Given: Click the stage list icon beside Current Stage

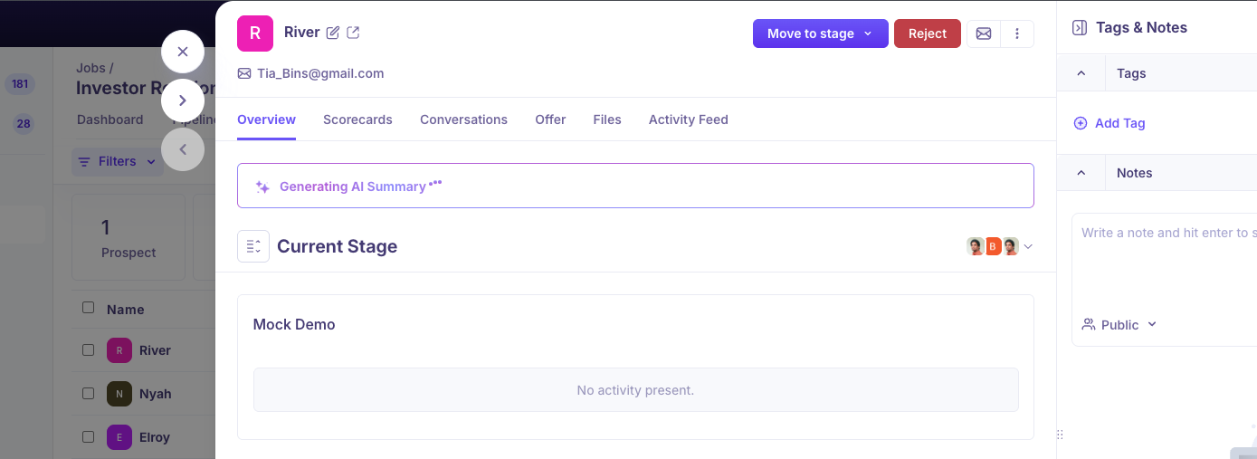Looking at the screenshot, I should 253,246.
